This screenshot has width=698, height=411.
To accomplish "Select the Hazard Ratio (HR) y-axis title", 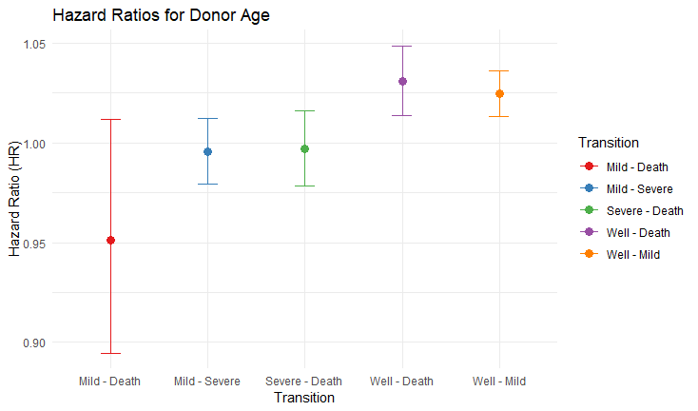I will pyautogui.click(x=15, y=194).
